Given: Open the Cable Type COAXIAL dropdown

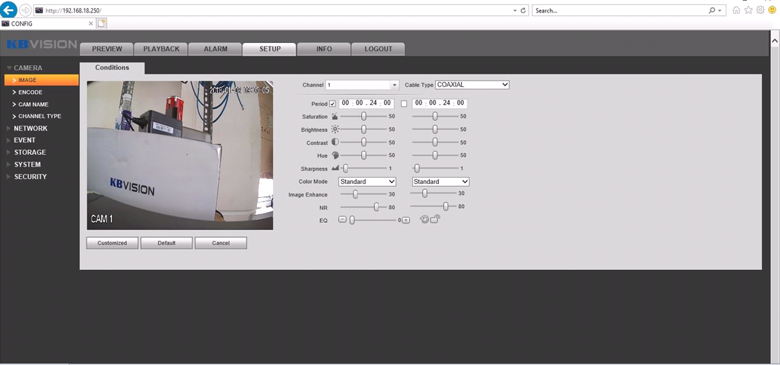Looking at the screenshot, I should 472,85.
